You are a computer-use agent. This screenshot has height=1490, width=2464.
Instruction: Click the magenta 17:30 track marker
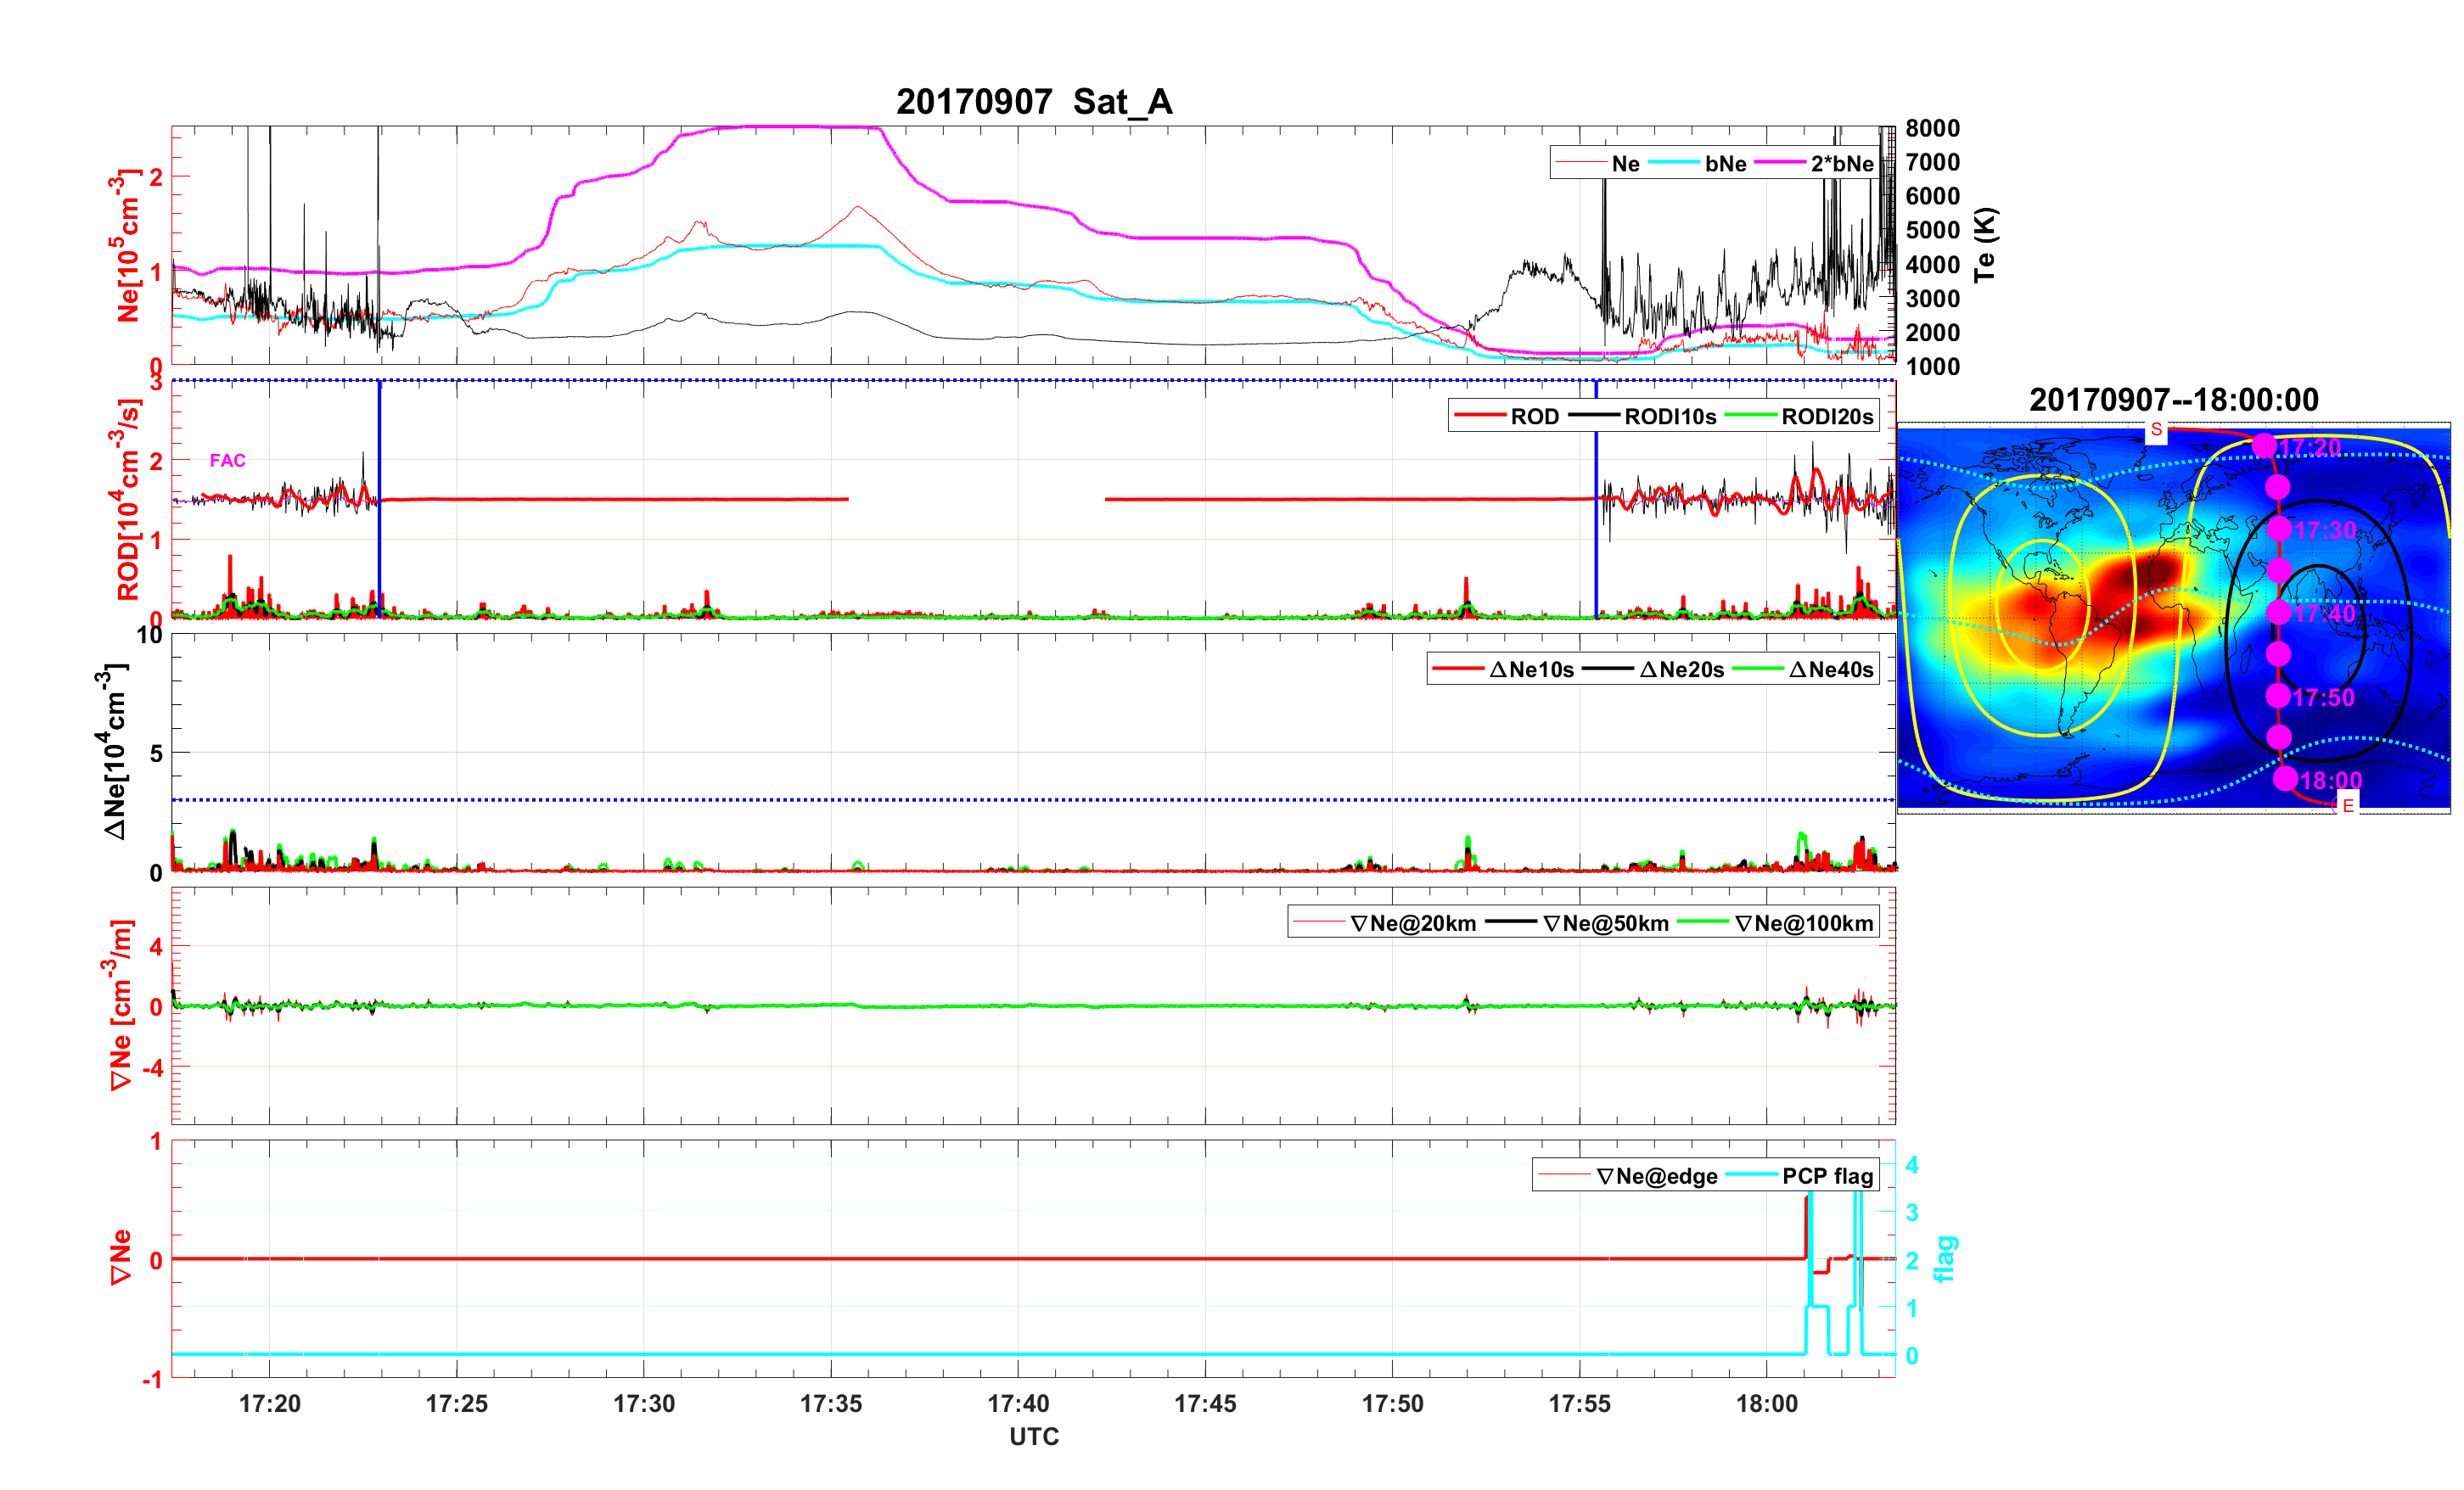(x=2279, y=529)
